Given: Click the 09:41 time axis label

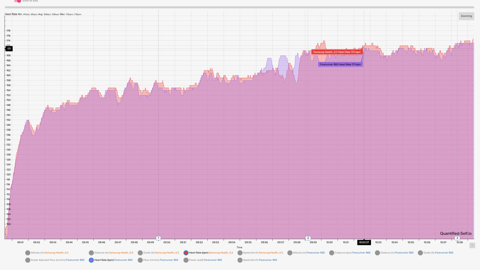Looking at the screenshot, I should (20, 242).
